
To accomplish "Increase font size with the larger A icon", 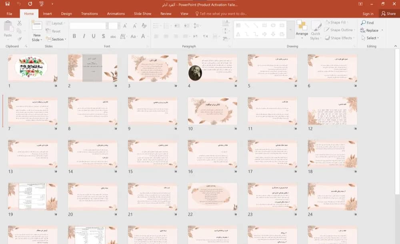I will coord(125,26).
